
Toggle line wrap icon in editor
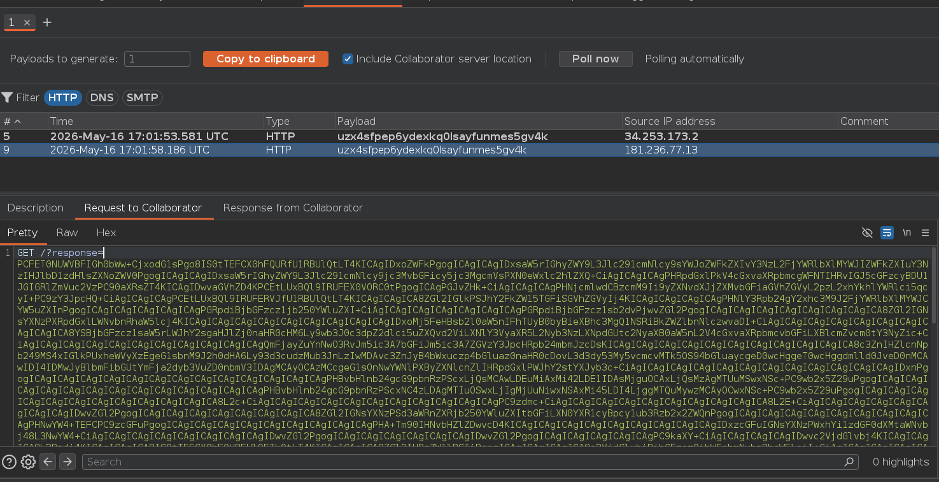click(x=887, y=232)
